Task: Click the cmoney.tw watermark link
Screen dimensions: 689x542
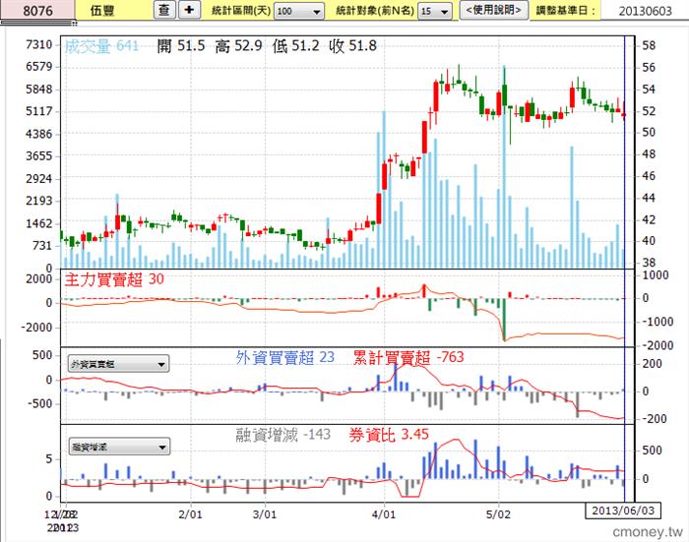Action: point(648,532)
